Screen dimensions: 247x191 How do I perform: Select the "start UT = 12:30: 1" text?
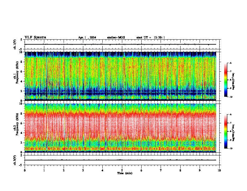point(151,37)
